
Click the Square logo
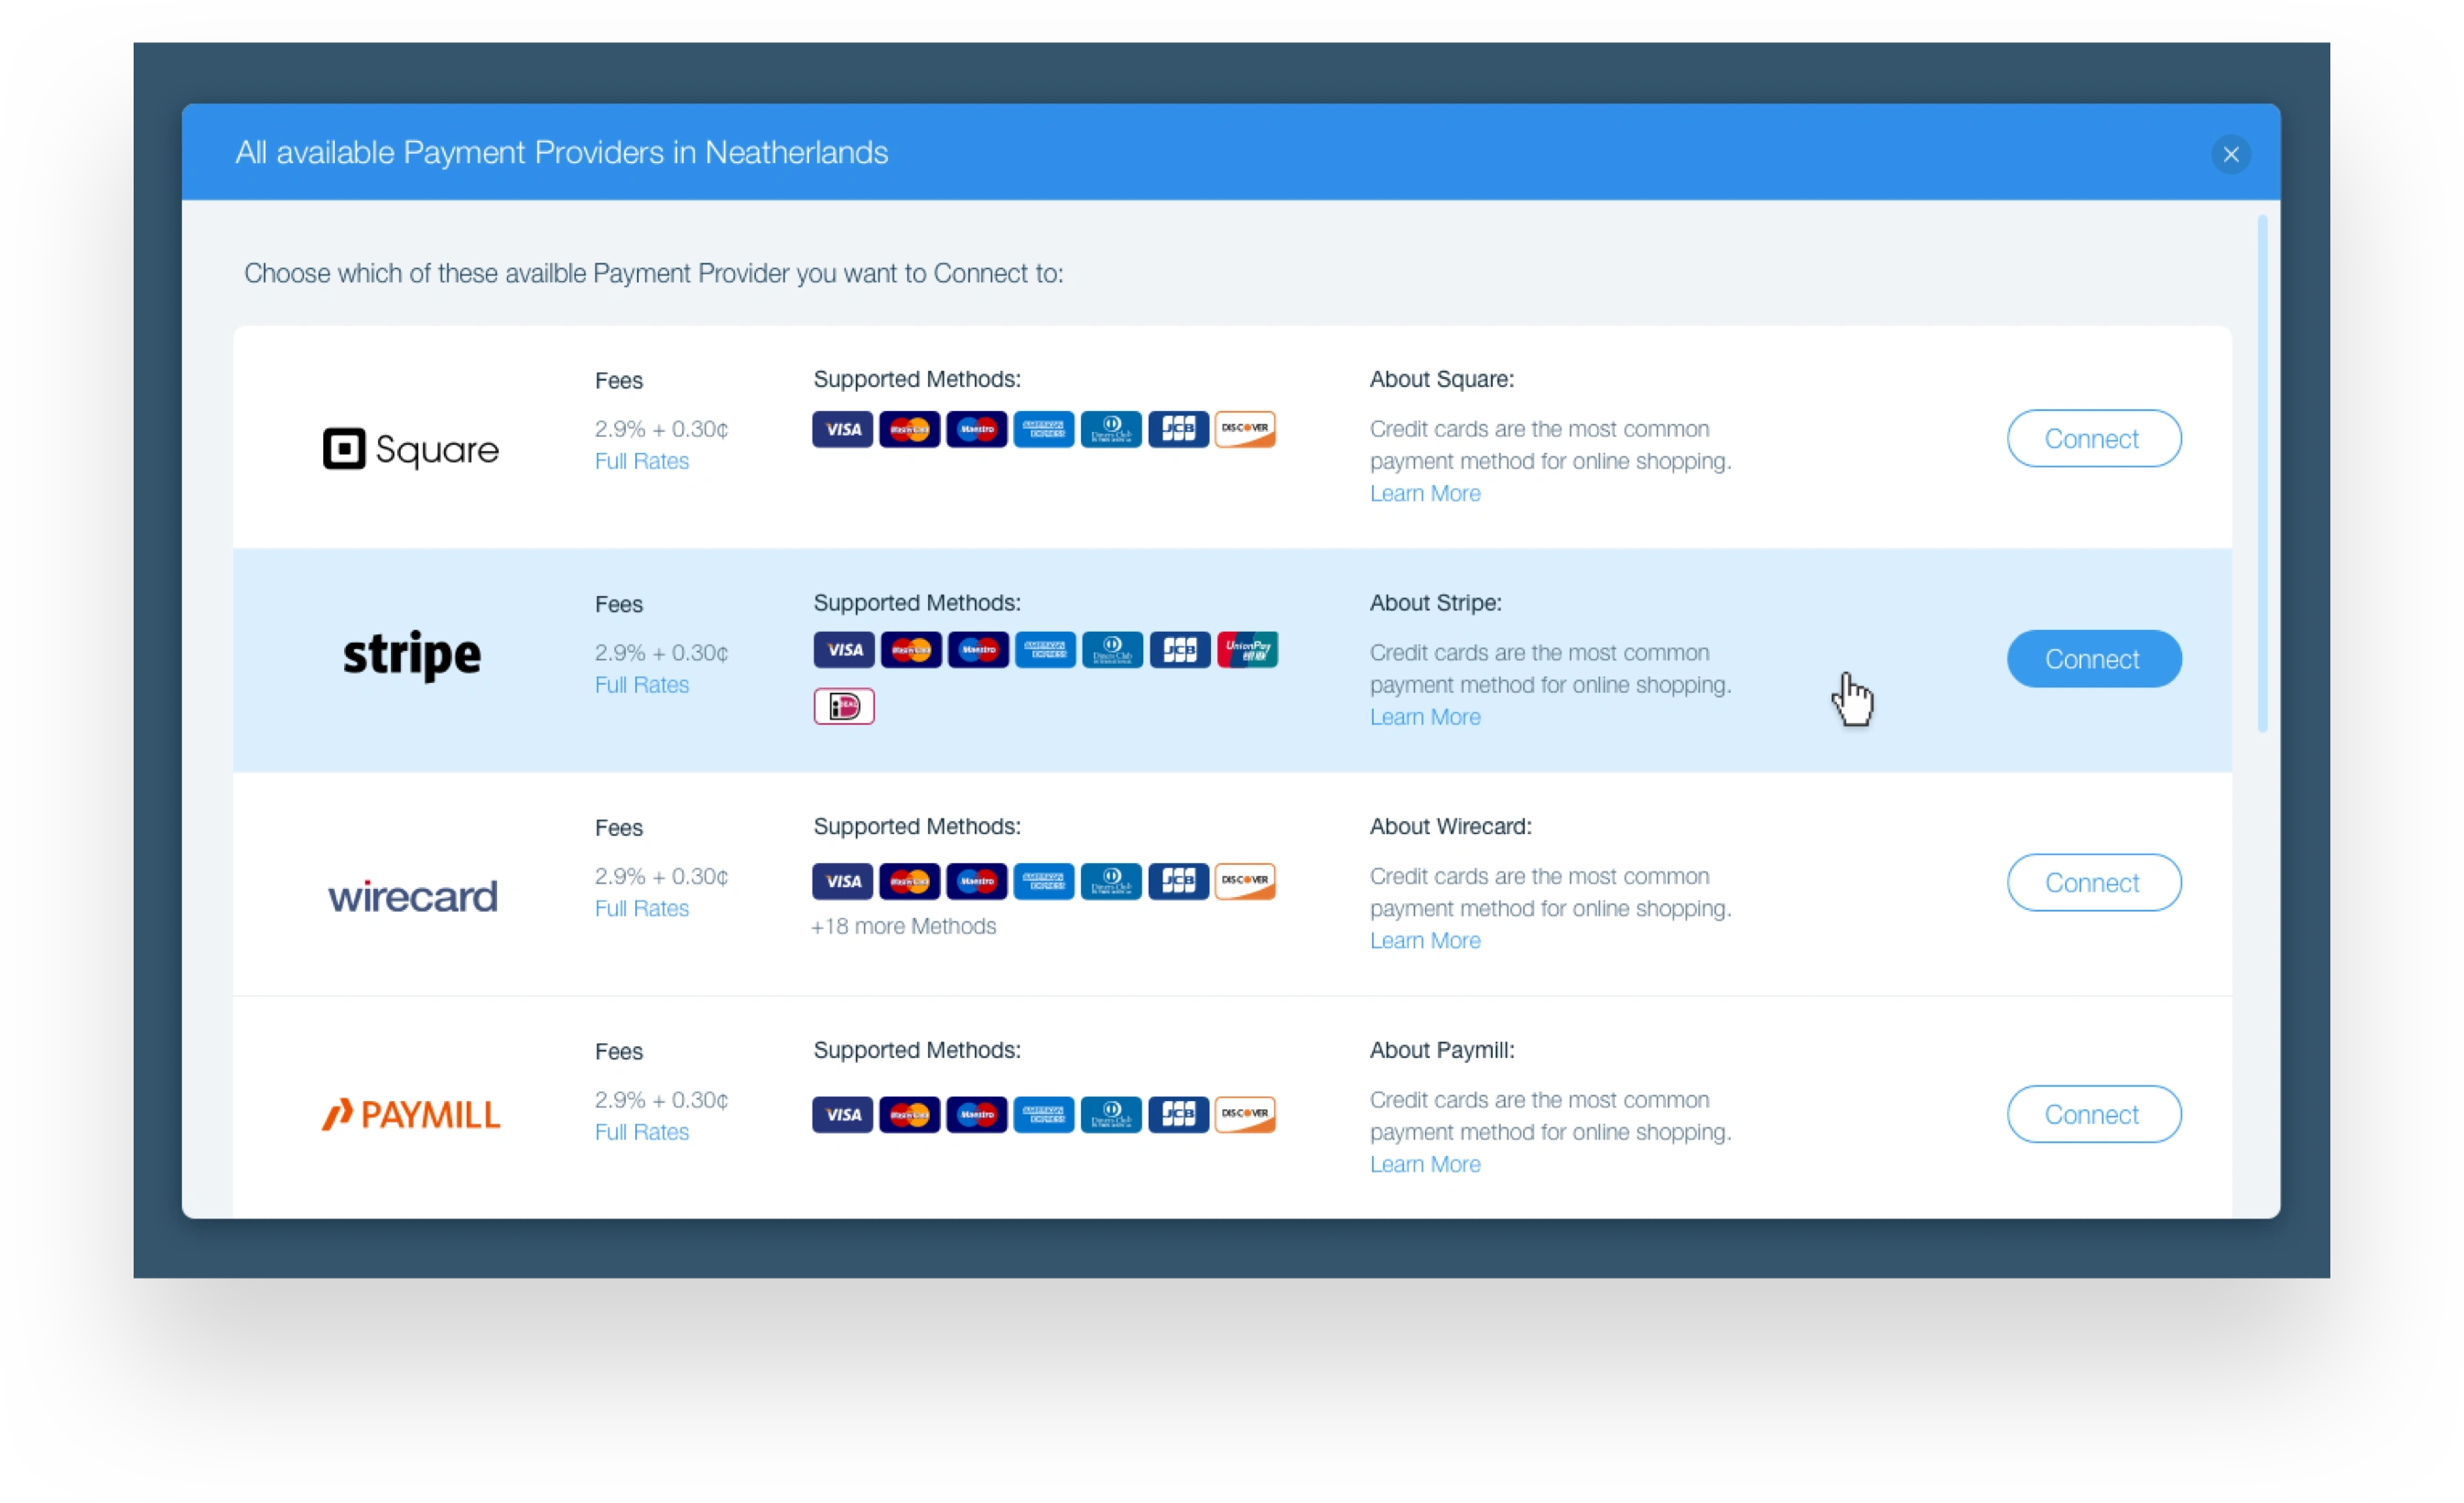(x=410, y=449)
